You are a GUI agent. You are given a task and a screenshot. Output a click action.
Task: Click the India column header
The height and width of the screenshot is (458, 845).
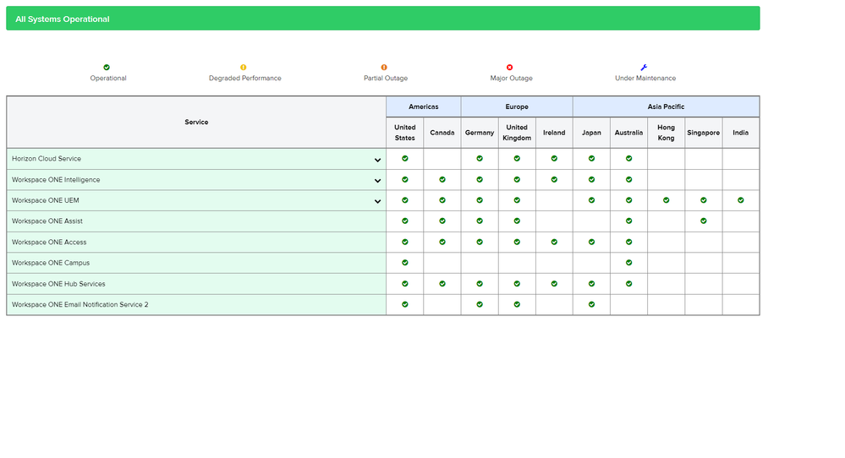click(x=741, y=133)
